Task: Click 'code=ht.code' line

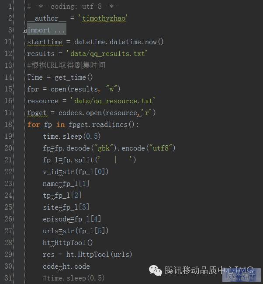Action: pos(66,266)
